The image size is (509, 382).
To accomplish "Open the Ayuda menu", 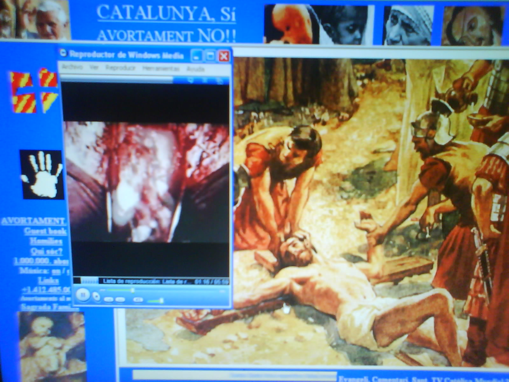I will pos(195,69).
